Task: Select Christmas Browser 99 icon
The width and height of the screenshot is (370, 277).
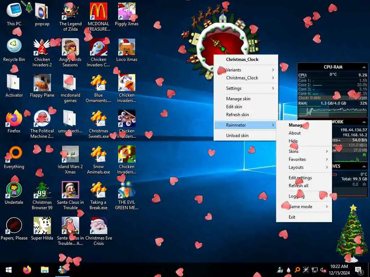Action: (42, 196)
